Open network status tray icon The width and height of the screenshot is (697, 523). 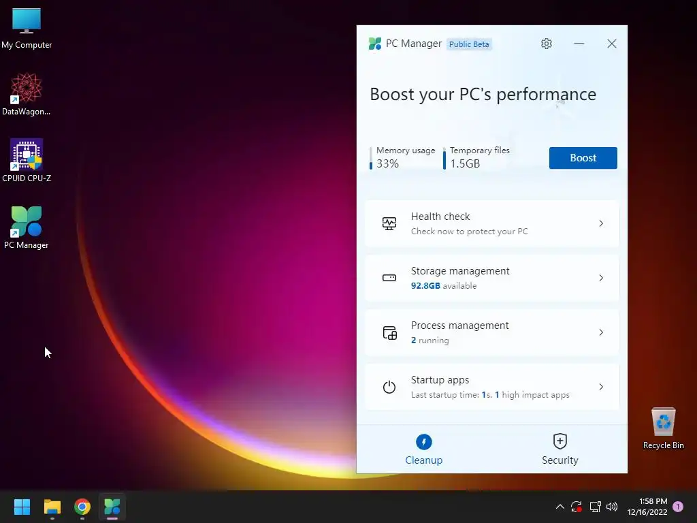[595, 507]
